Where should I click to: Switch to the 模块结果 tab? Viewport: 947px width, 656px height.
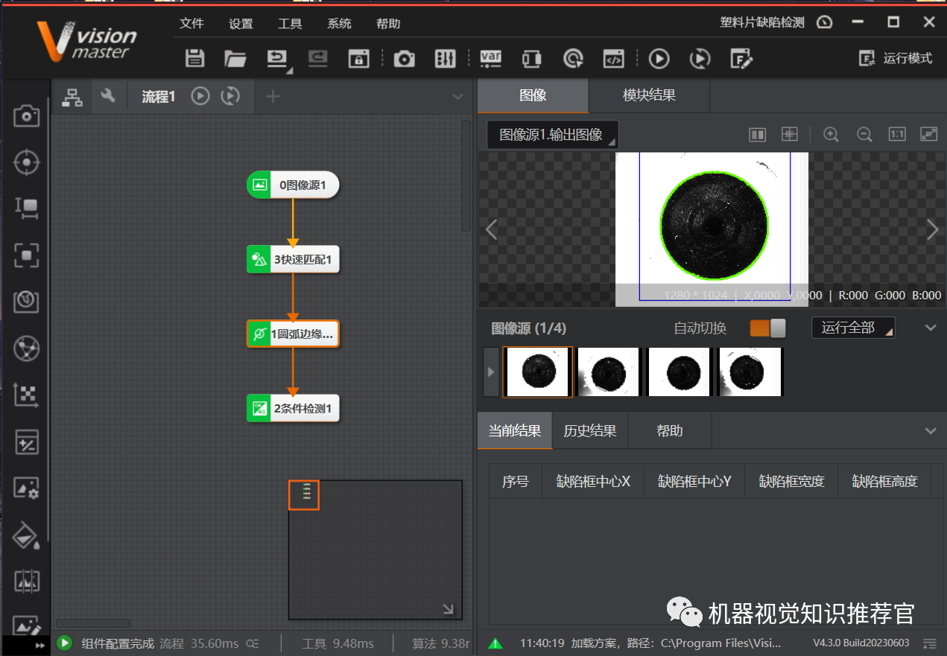(x=649, y=95)
